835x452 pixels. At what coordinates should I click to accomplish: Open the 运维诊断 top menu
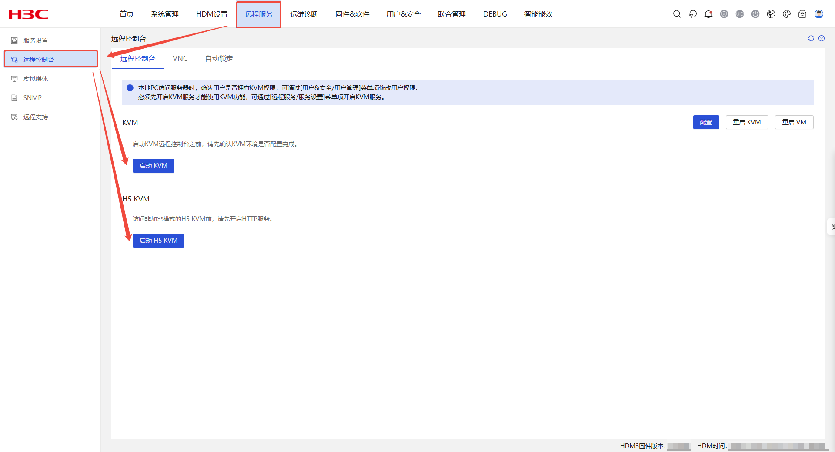pos(304,14)
